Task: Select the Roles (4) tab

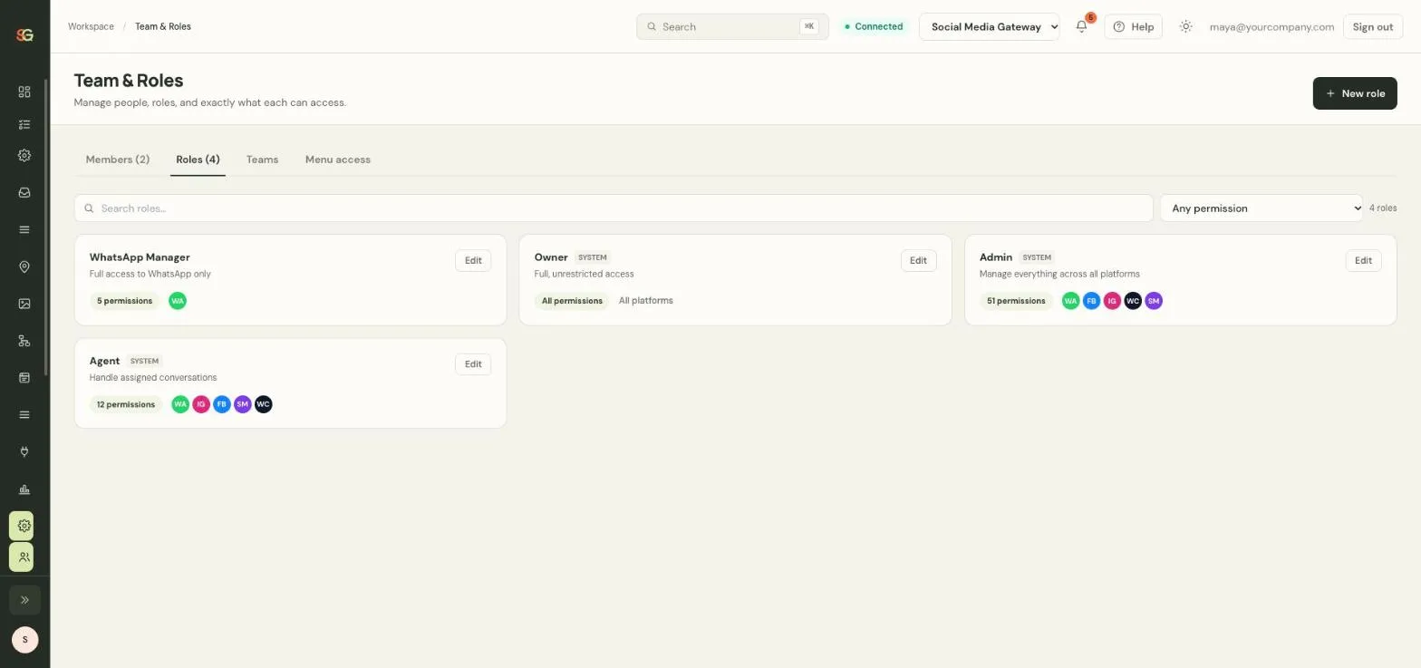Action: 198,160
